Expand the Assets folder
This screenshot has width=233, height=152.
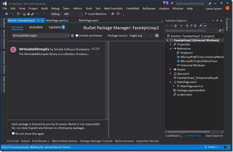[x=170, y=69]
